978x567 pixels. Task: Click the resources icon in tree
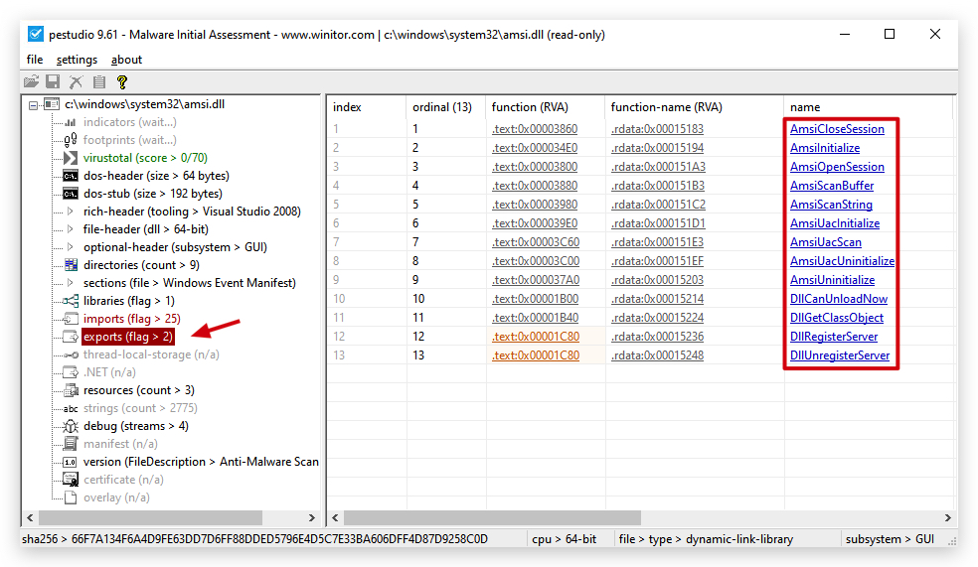click(x=71, y=390)
